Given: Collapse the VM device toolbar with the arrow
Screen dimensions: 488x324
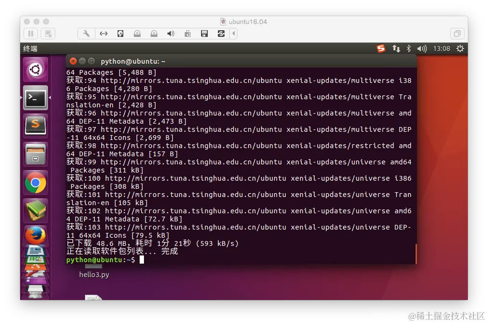Looking at the screenshot, I should tap(233, 34).
